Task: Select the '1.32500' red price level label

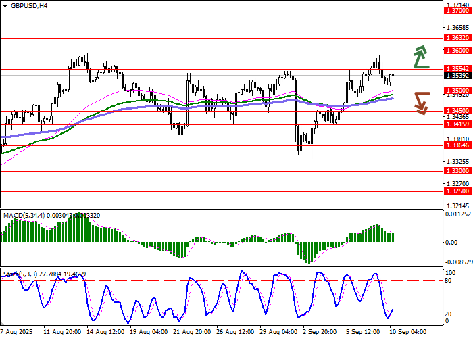Action: click(457, 191)
